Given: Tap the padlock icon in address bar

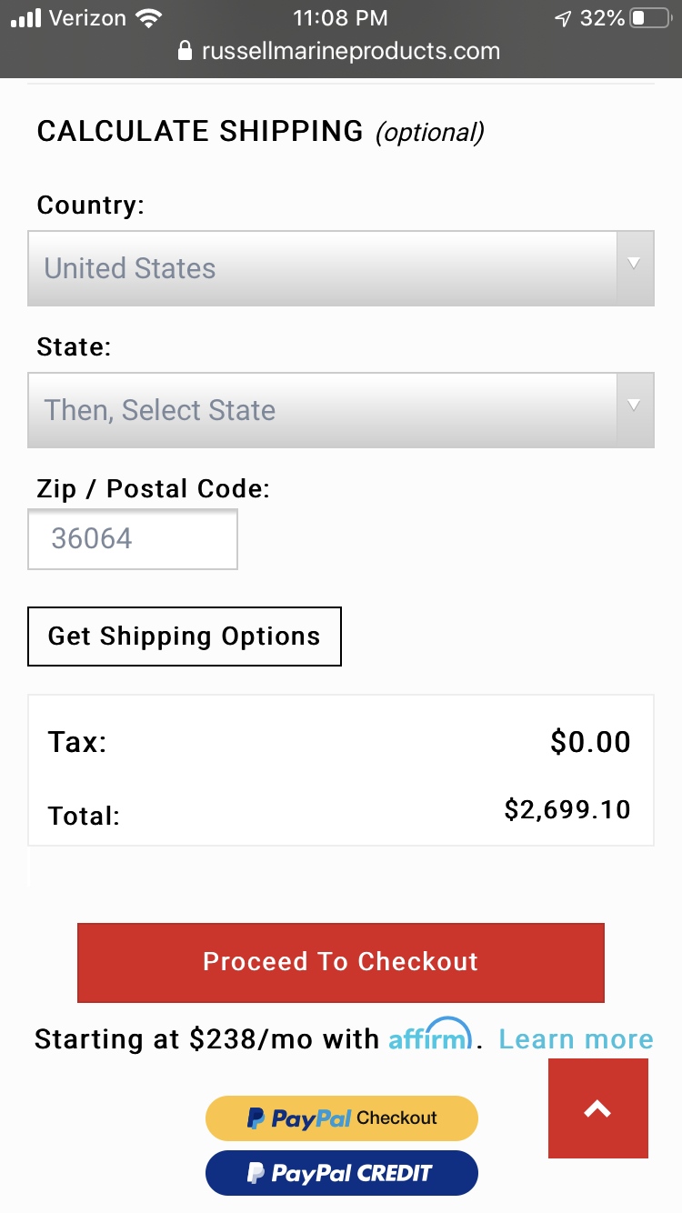Looking at the screenshot, I should 186,51.
